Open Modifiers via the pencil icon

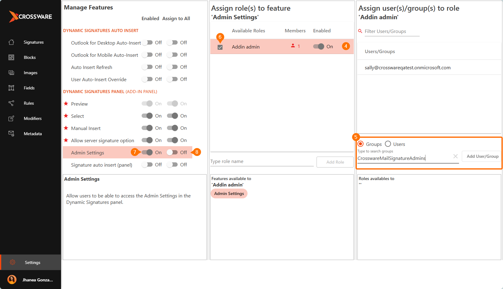[11, 118]
